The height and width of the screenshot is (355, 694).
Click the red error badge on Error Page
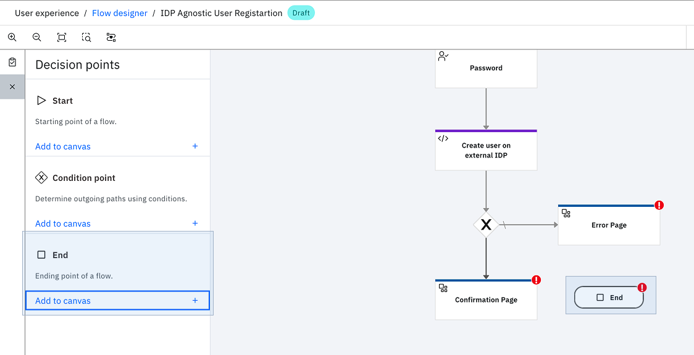click(x=659, y=205)
